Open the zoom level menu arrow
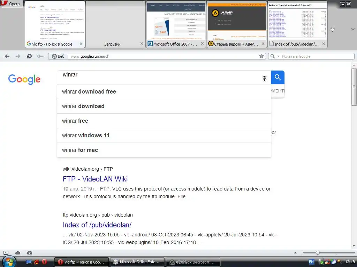357x267 pixels. click(x=295, y=253)
